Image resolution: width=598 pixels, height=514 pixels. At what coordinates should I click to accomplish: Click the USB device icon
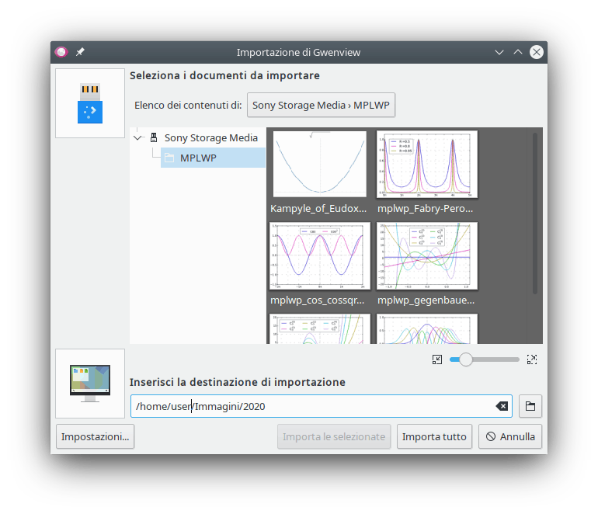tap(90, 103)
